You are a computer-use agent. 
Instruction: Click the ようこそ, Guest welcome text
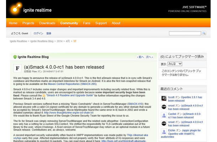click(20, 33)
